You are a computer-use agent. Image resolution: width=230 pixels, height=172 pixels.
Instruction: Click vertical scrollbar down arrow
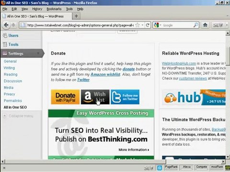pos(228,157)
